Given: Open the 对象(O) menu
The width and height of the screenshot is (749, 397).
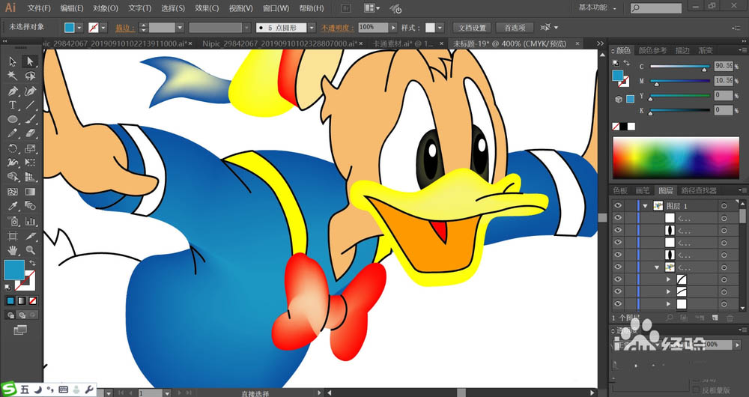Looking at the screenshot, I should (106, 8).
